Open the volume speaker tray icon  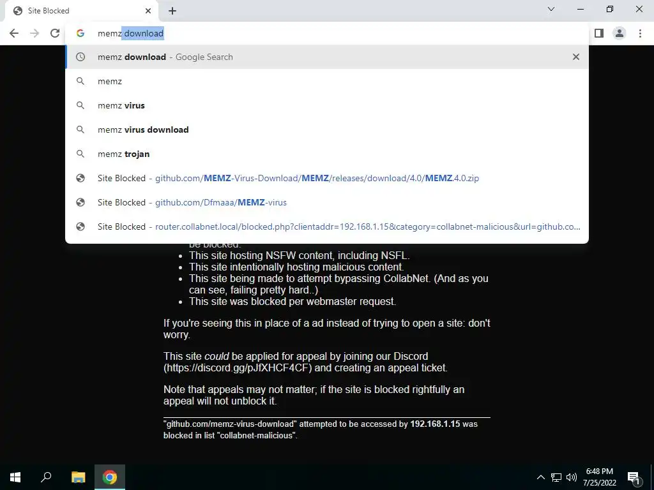pos(572,477)
